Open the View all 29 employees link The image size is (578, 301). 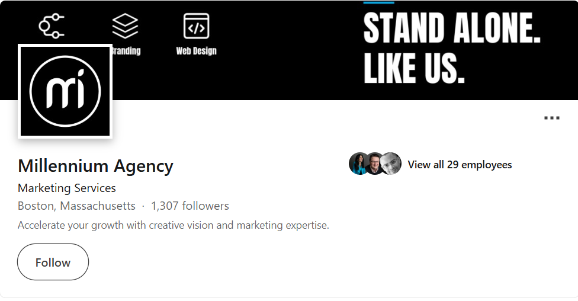pos(460,165)
